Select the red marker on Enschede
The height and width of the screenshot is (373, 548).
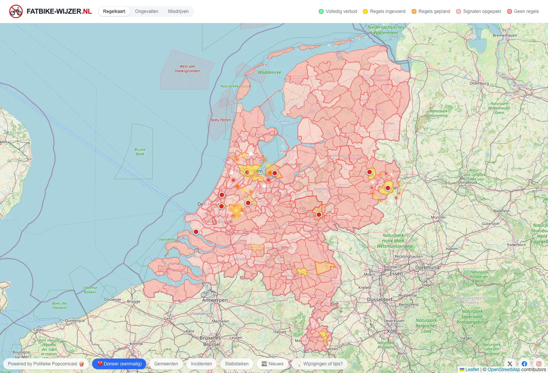click(x=388, y=188)
